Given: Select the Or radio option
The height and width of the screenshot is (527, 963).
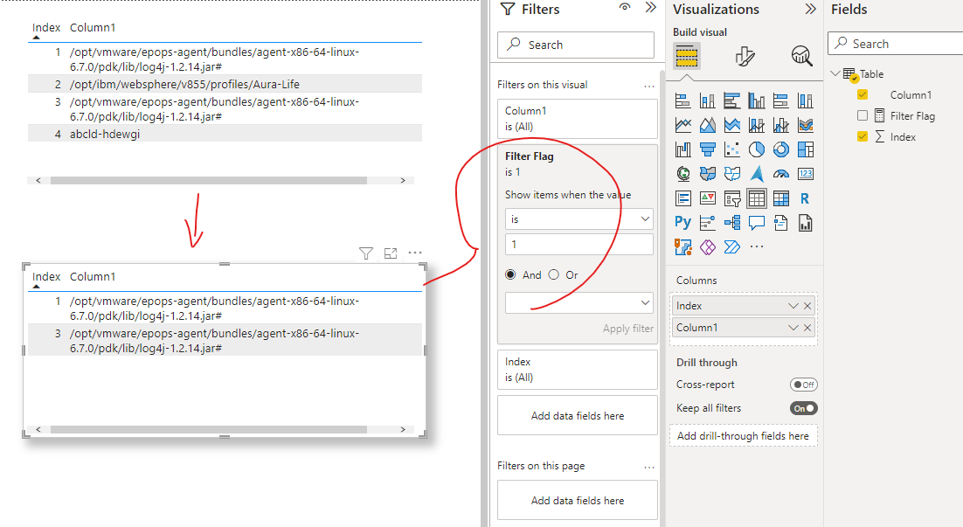Looking at the screenshot, I should pos(554,274).
